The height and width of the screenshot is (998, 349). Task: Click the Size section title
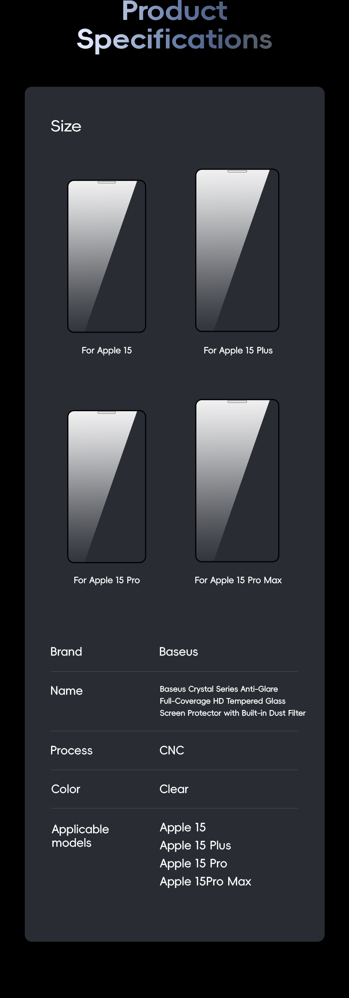click(66, 126)
